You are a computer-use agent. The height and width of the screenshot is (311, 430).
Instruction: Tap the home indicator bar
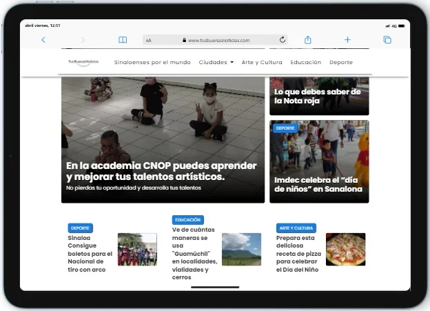click(215, 287)
